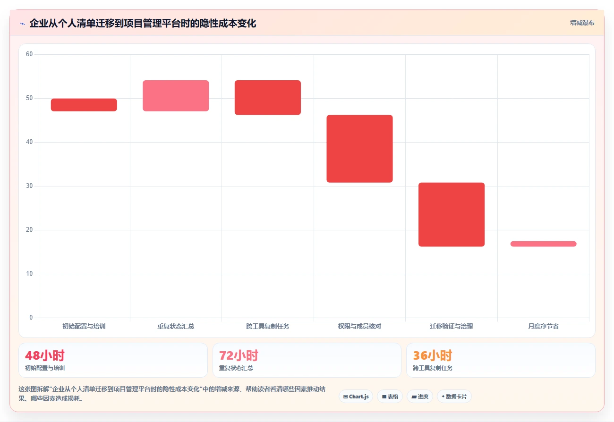Open the 36小时 data card
614x422 pixels.
click(x=501, y=360)
